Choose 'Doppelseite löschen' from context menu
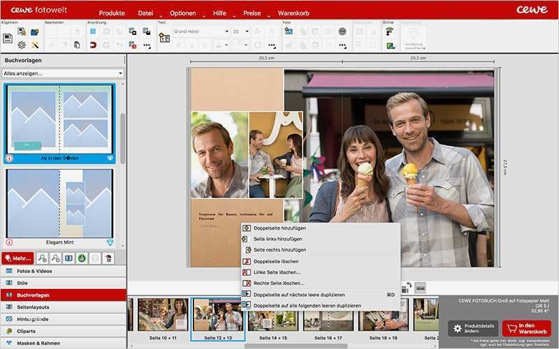Image resolution: width=559 pixels, height=349 pixels. (x=276, y=262)
